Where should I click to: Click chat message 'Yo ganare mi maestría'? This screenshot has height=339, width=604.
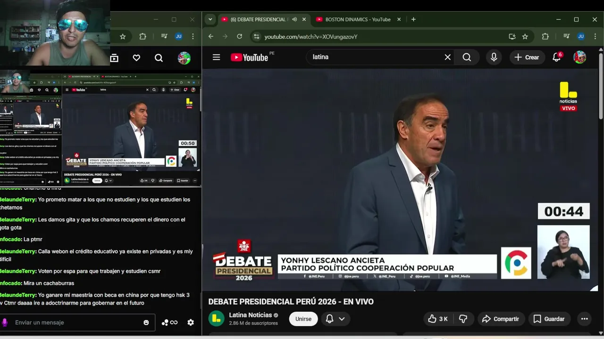tap(95, 299)
